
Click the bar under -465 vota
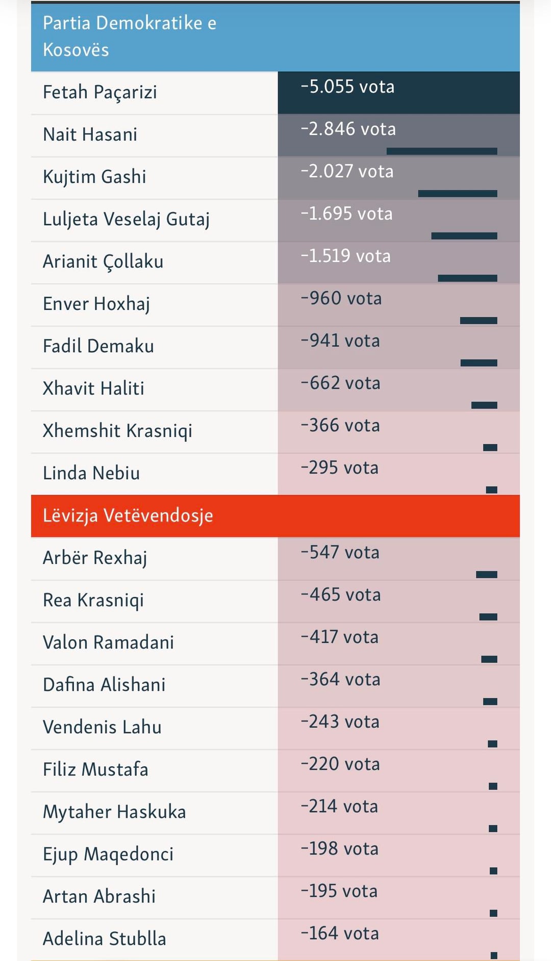coord(488,617)
